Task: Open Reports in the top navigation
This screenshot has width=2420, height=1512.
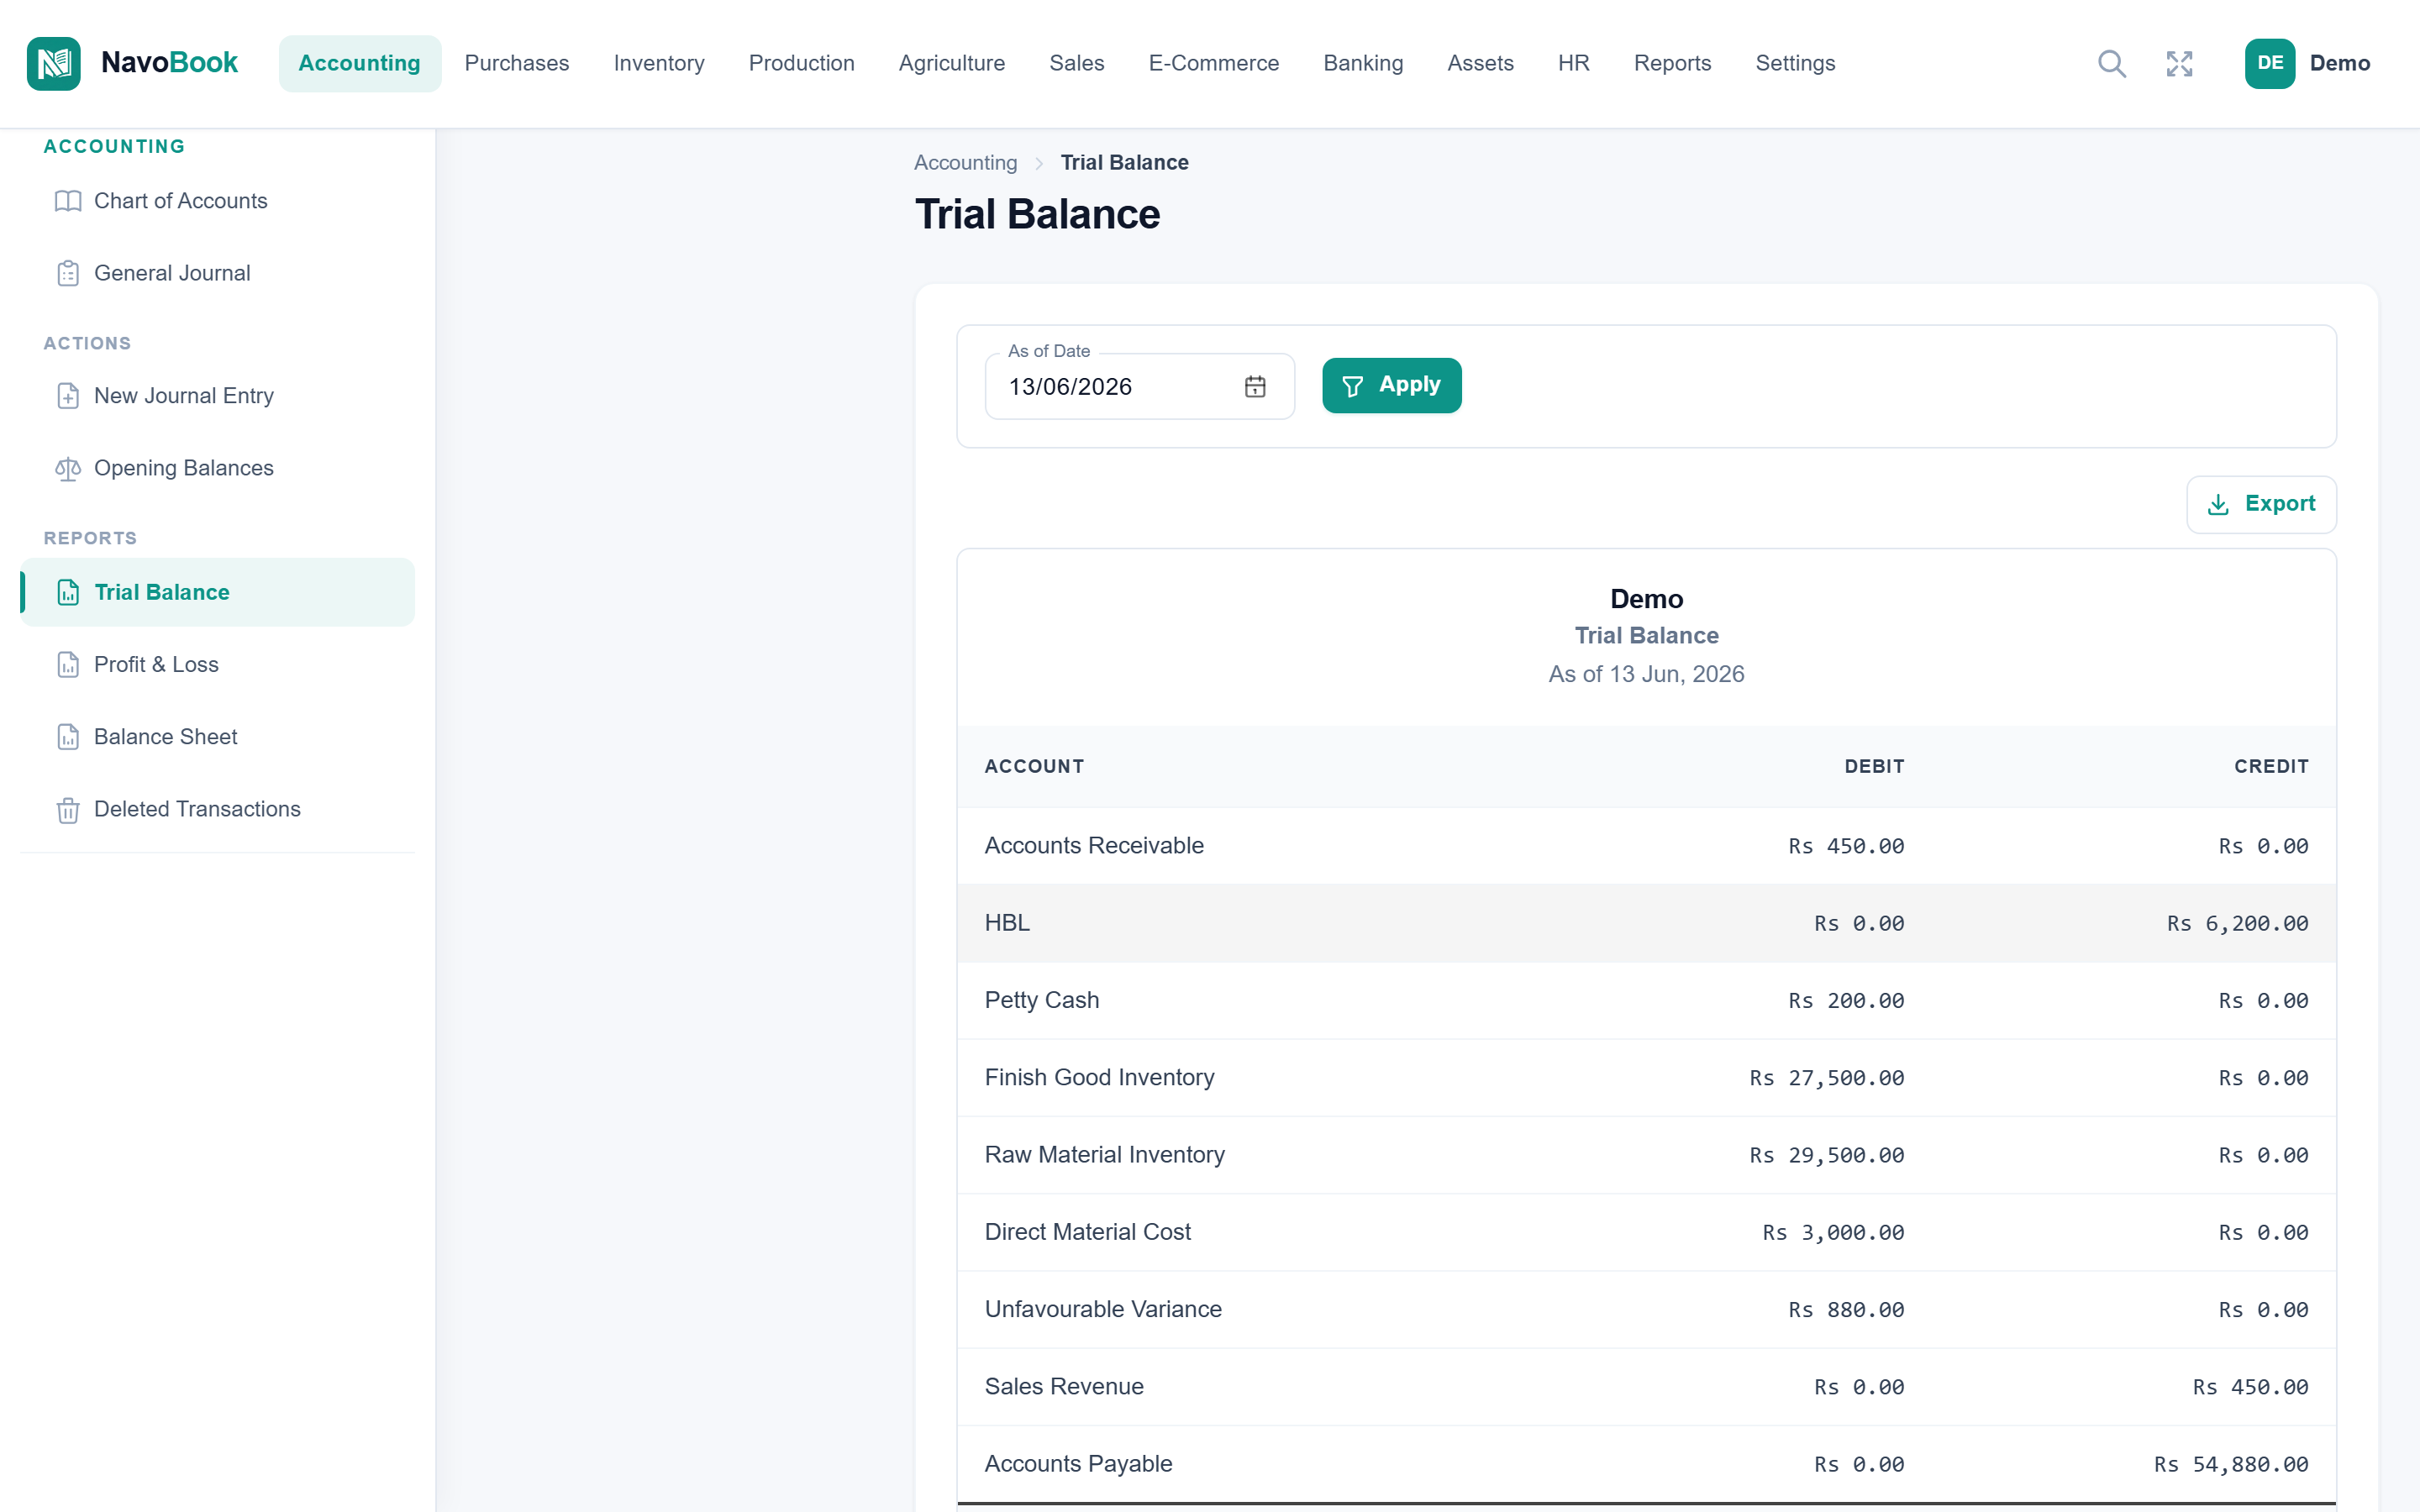Action: (1672, 63)
